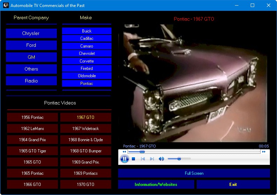Go to the previous track
277x195 pixels.
tap(143, 159)
